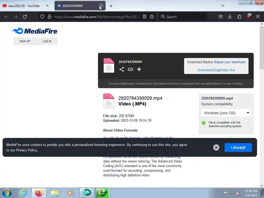Open the extensions puzzle icon
Viewport: 264px width, 198px height.
point(239,16)
